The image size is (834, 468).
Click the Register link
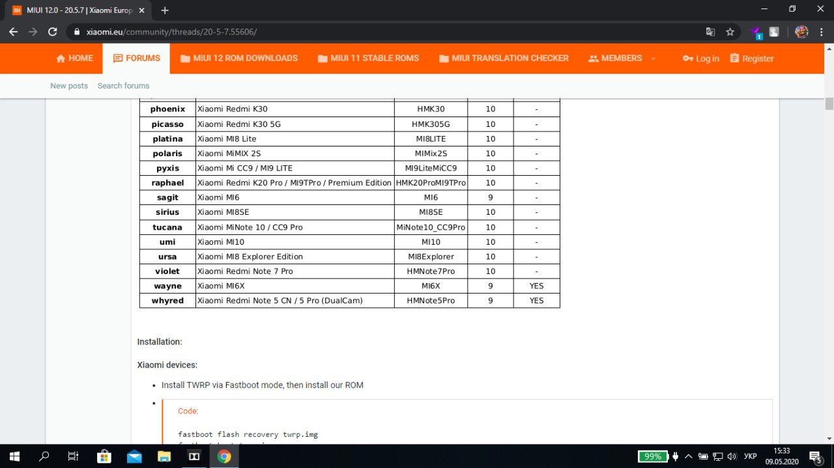pos(752,59)
